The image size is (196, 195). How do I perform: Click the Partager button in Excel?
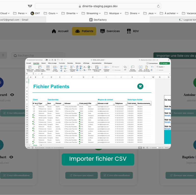165,63
